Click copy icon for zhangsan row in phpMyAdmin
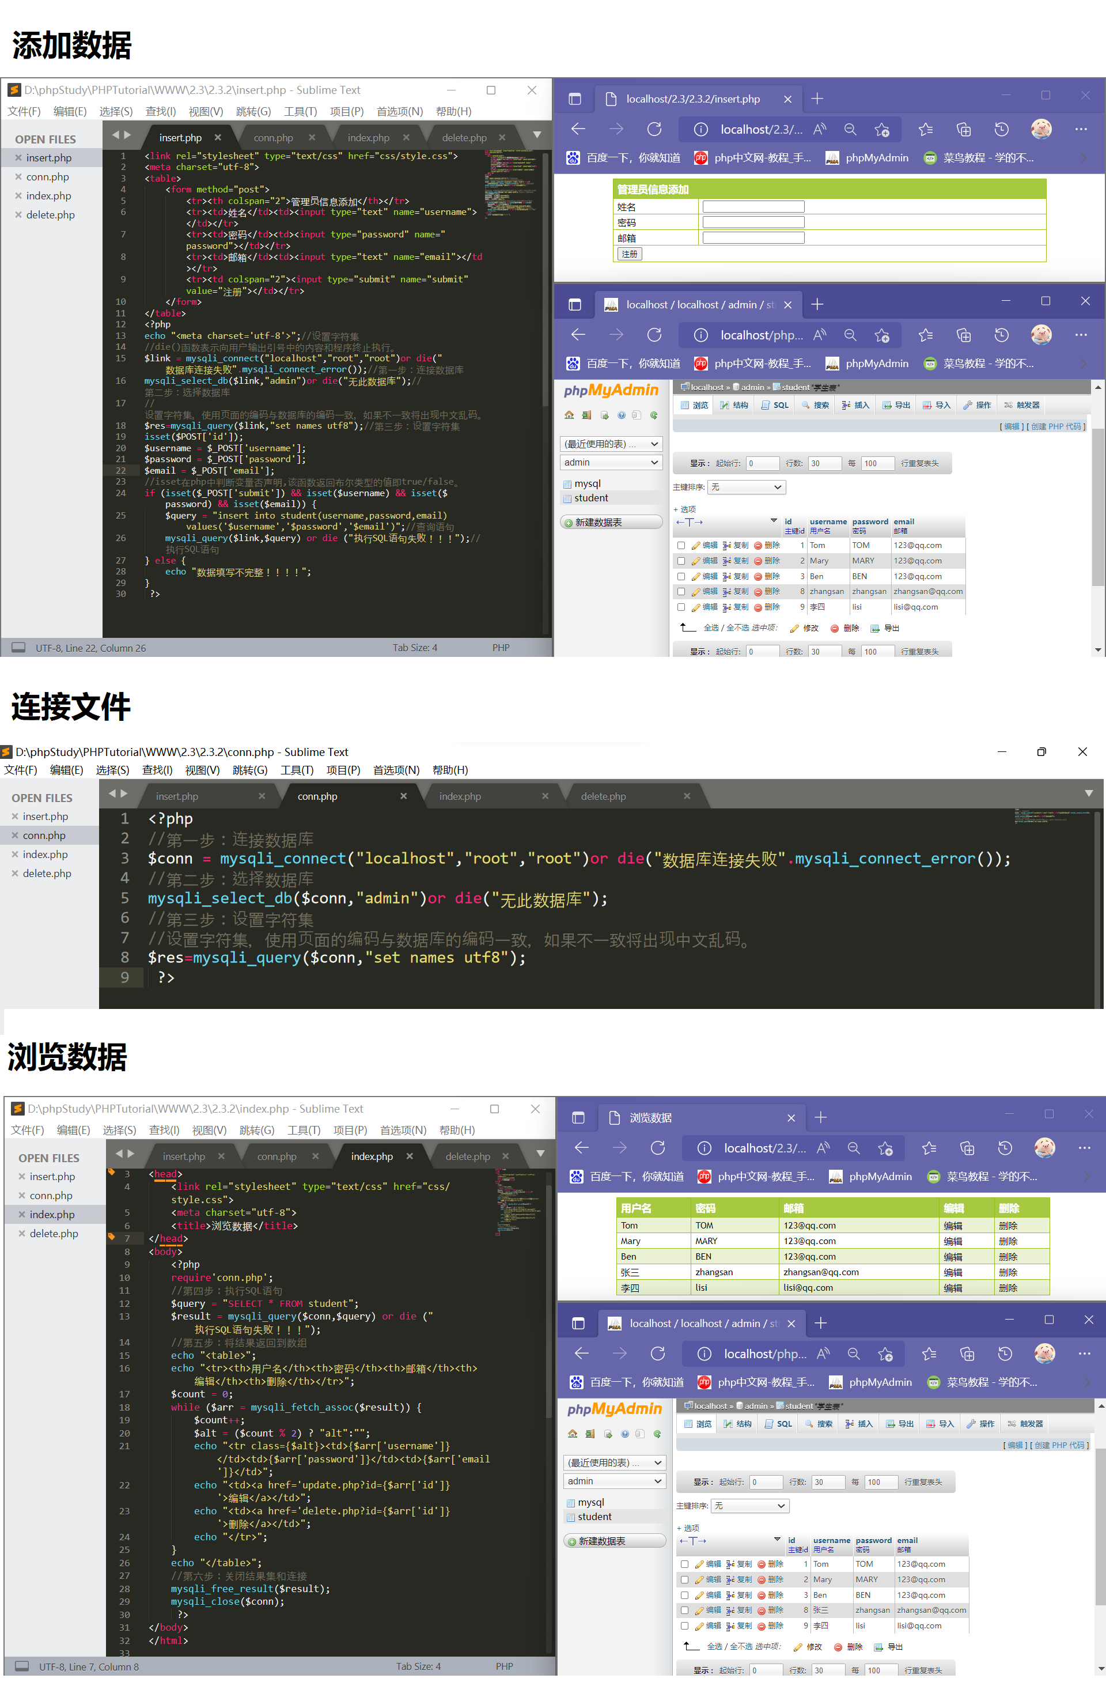The width and height of the screenshot is (1106, 1701). [x=726, y=592]
